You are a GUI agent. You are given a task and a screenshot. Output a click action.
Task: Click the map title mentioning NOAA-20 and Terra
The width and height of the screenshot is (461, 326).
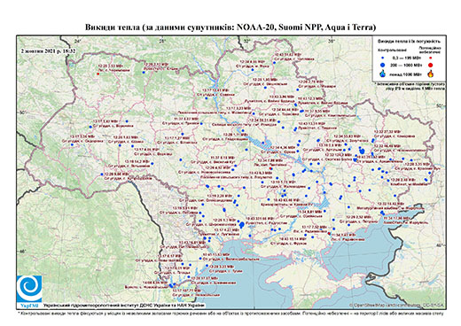point(230,27)
